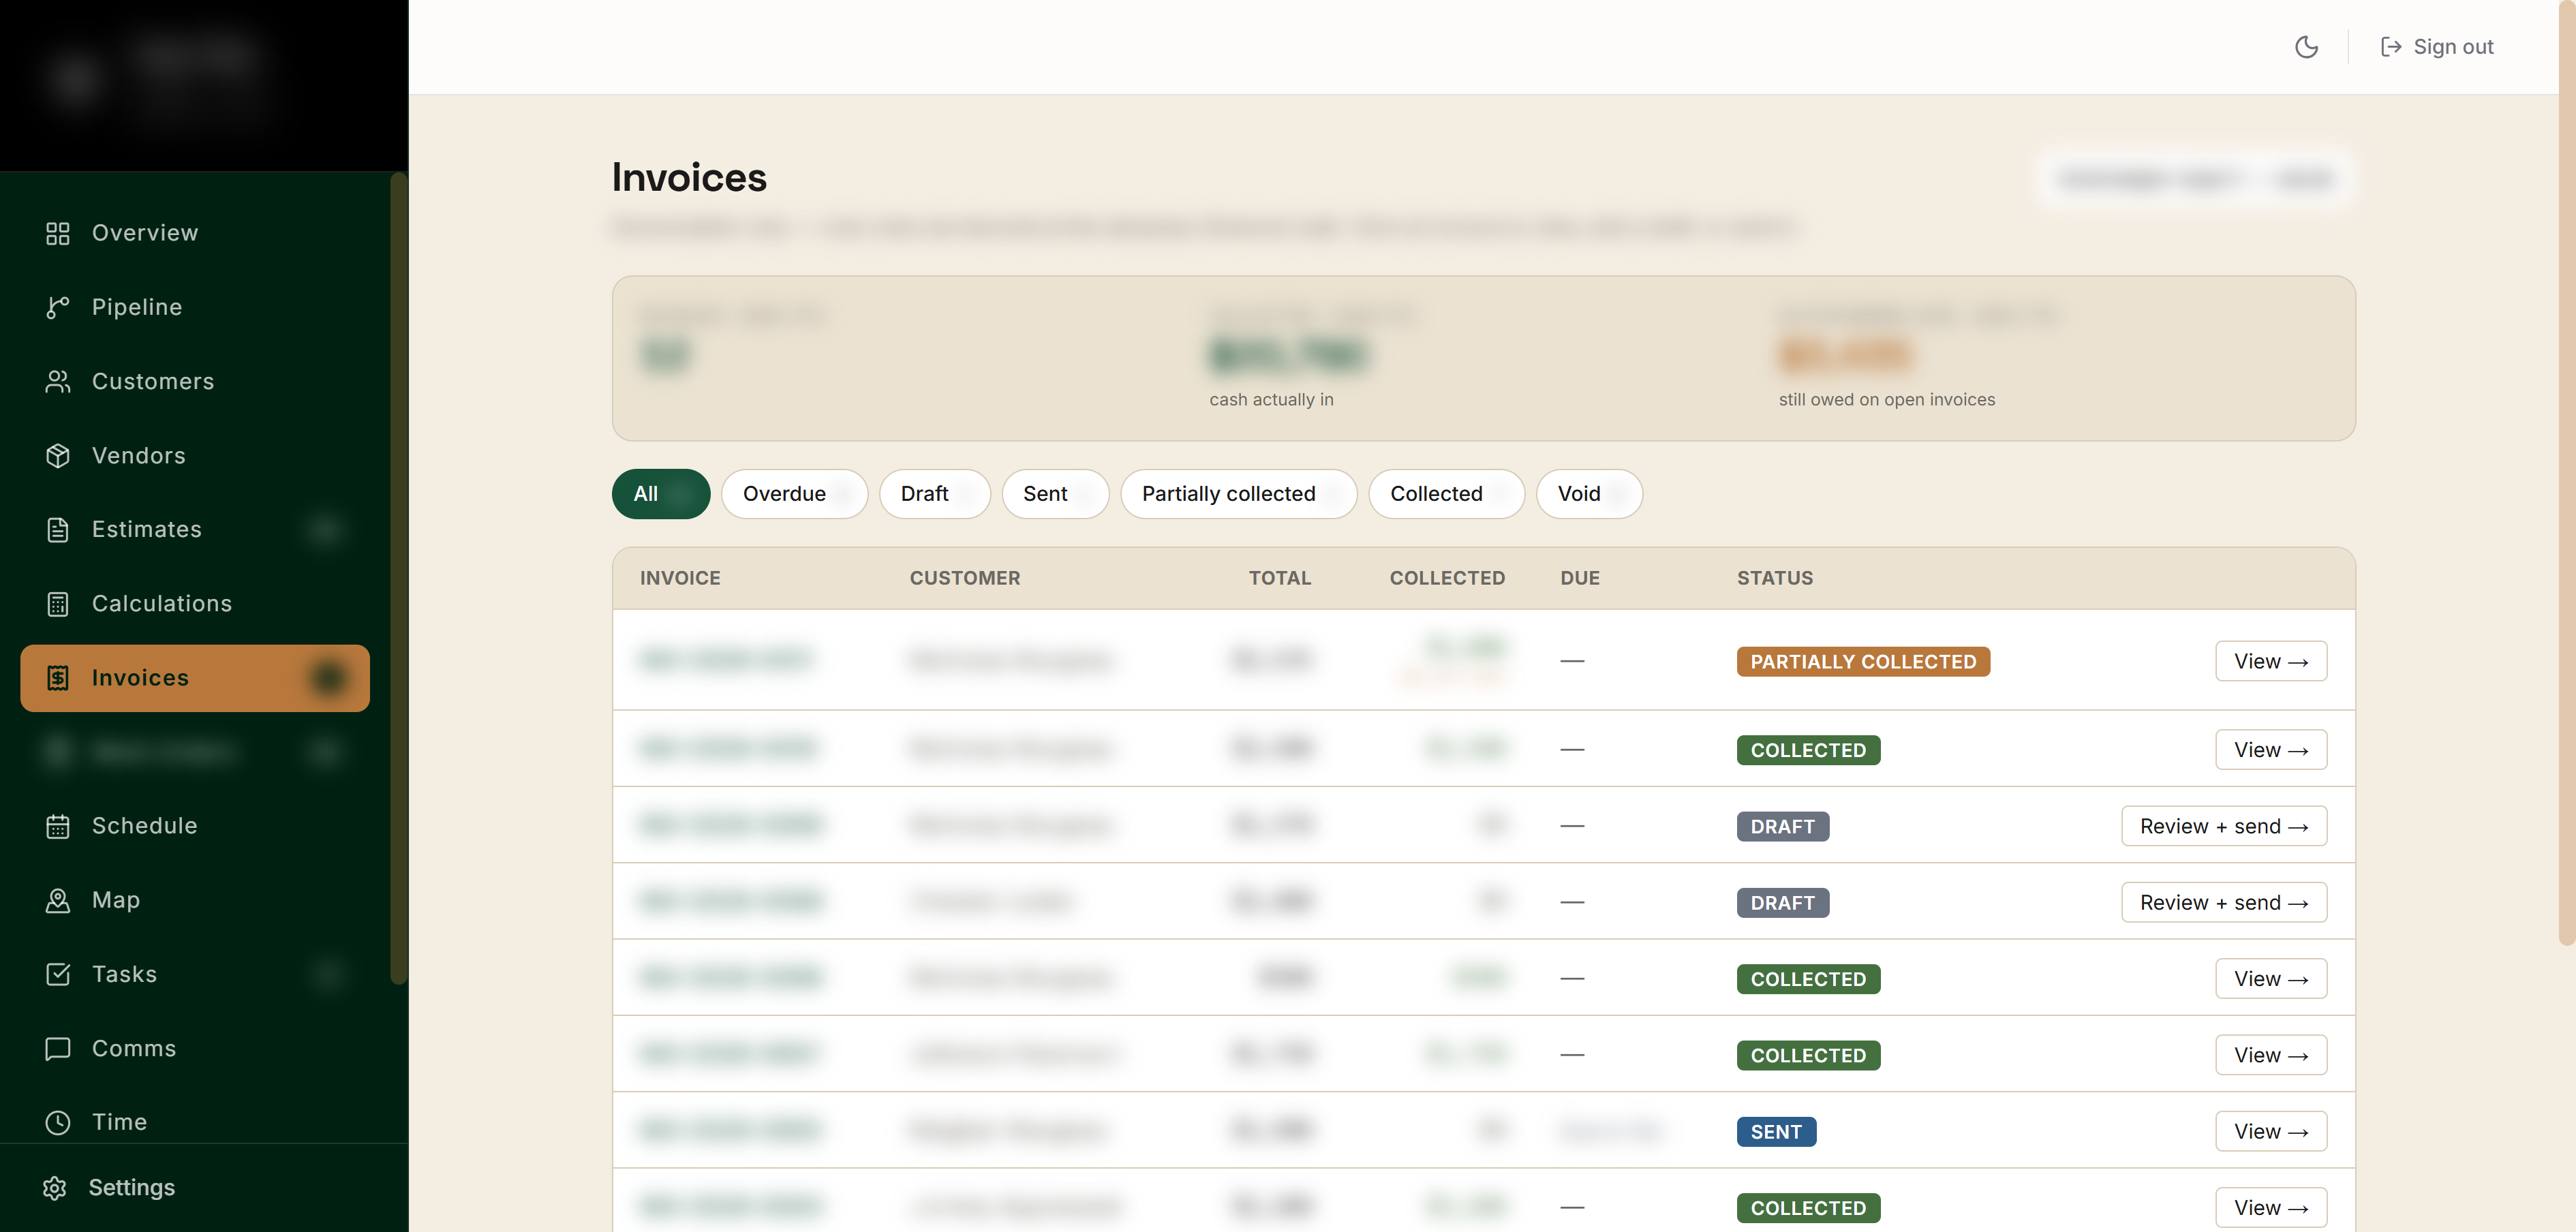The width and height of the screenshot is (2576, 1232).
Task: View the Sent invoice
Action: (x=2270, y=1131)
